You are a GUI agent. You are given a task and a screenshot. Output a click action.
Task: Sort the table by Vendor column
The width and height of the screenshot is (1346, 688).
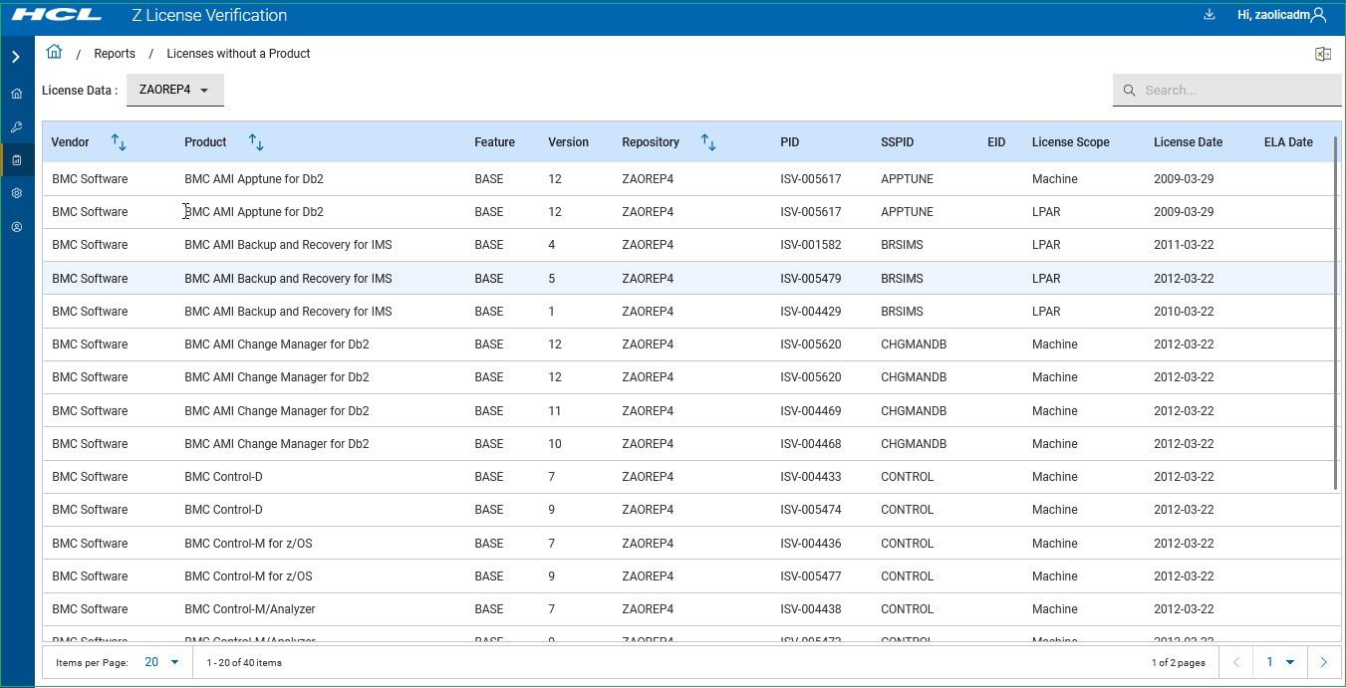pos(119,142)
